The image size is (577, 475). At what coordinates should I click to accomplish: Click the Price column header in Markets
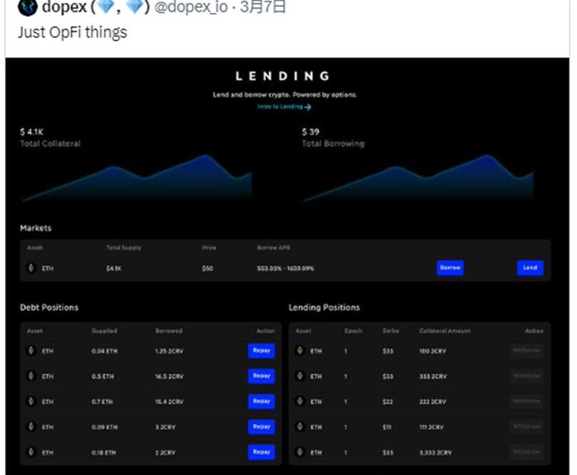(209, 248)
